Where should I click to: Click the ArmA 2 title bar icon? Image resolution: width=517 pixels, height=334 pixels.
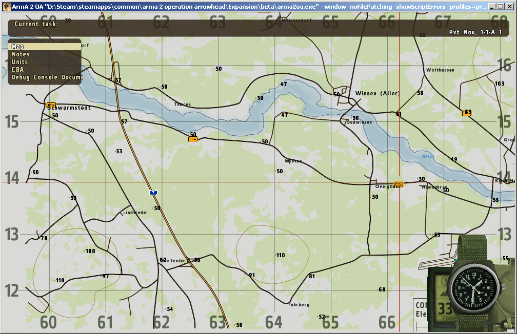click(x=7, y=7)
